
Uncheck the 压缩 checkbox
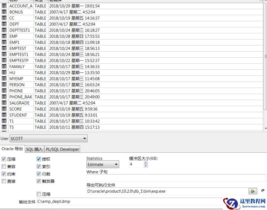[3, 159]
